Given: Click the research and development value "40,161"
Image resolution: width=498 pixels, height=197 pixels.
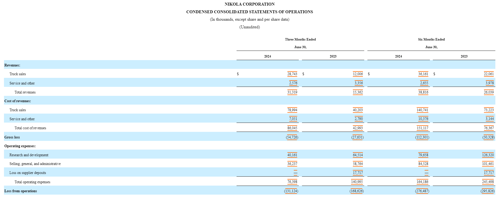Looking at the screenshot, I should [292, 155].
